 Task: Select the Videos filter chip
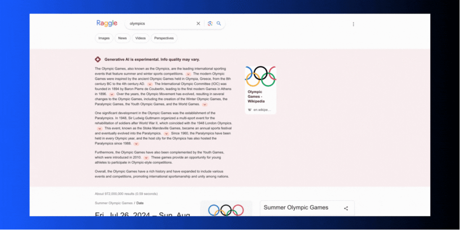point(140,38)
